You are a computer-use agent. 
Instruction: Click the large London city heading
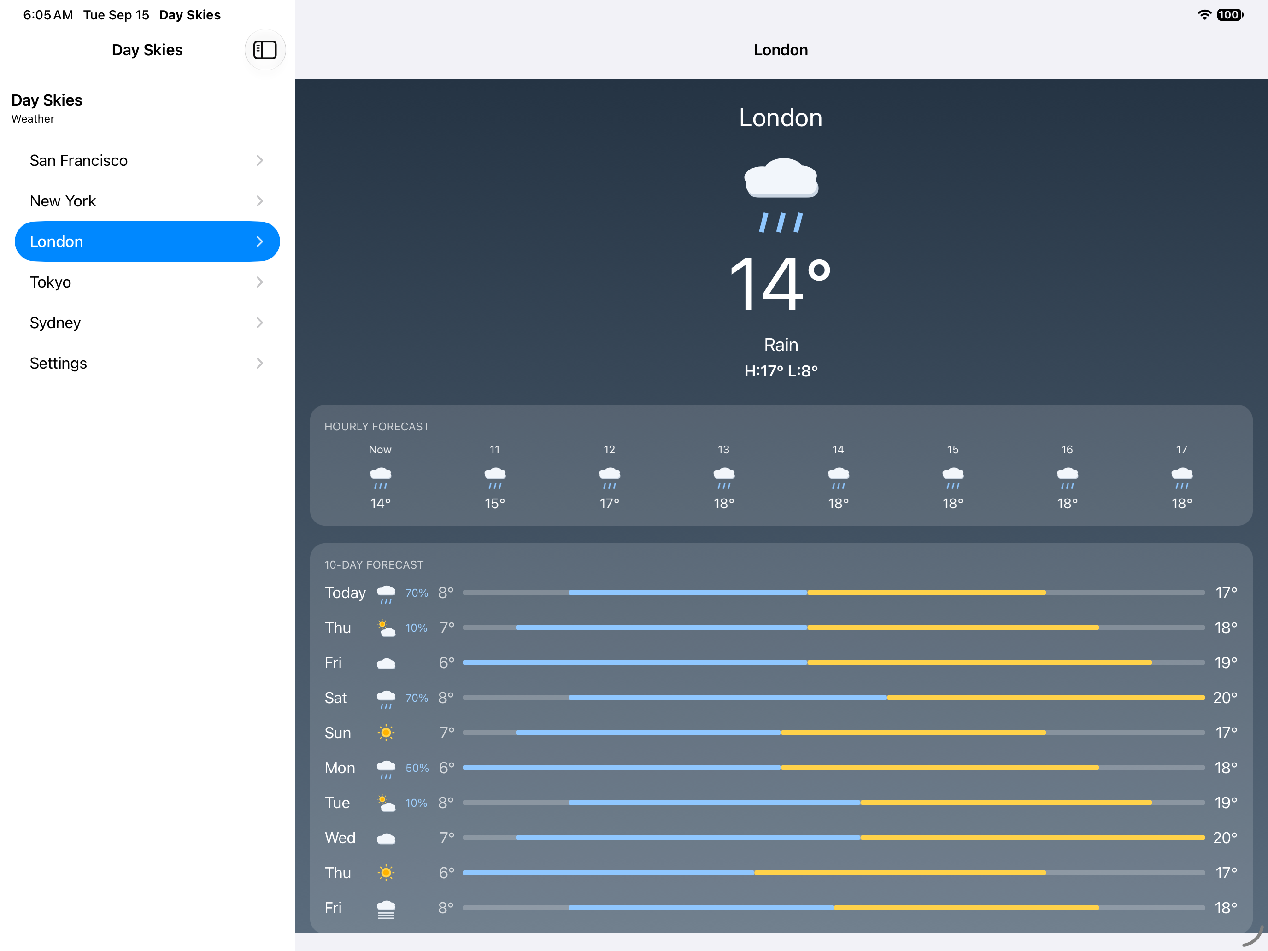781,118
